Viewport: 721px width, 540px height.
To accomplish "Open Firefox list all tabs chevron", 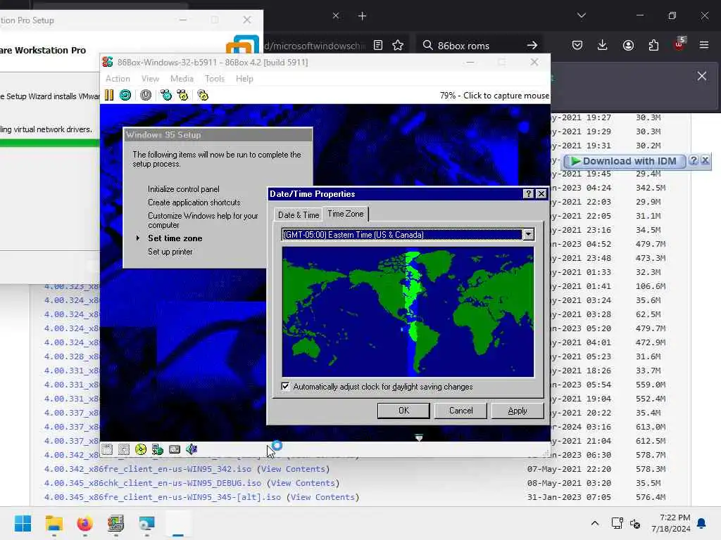I will point(582,15).
